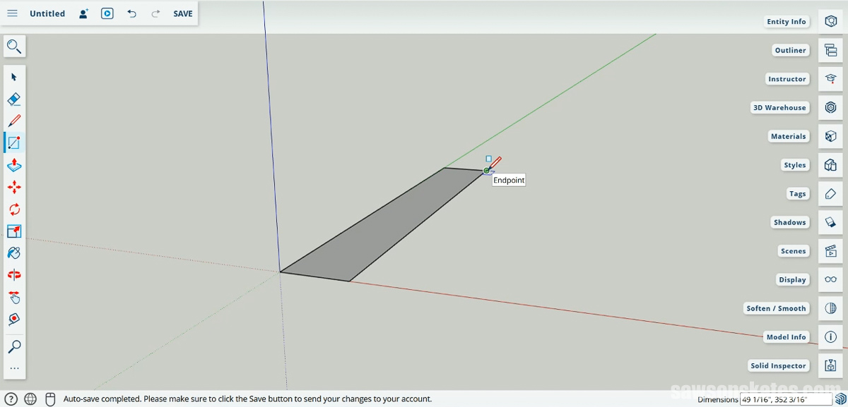Select the Move tool
Screen dimensions: 848x407
pyautogui.click(x=14, y=187)
